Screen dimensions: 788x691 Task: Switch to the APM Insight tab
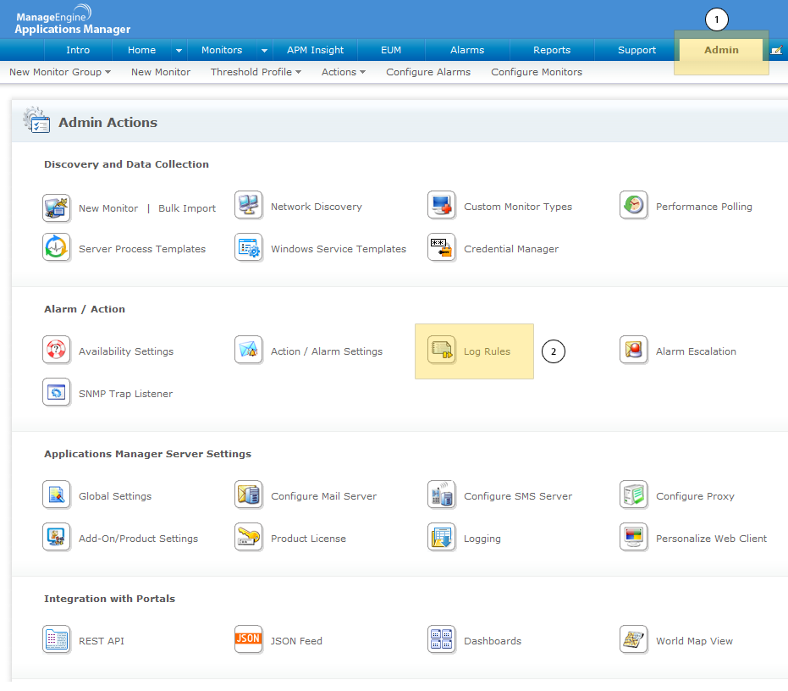(315, 50)
